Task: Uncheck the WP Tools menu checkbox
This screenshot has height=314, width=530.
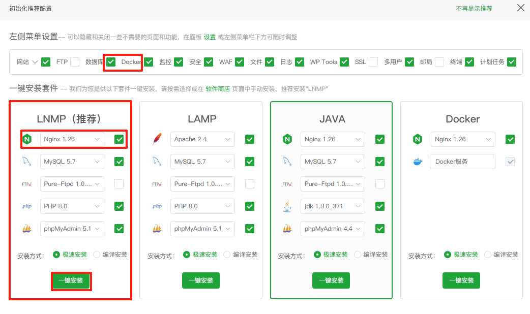Action: 344,62
